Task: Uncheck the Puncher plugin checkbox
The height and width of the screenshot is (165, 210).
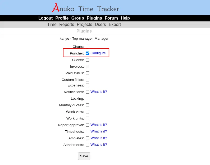Action: click(87, 53)
